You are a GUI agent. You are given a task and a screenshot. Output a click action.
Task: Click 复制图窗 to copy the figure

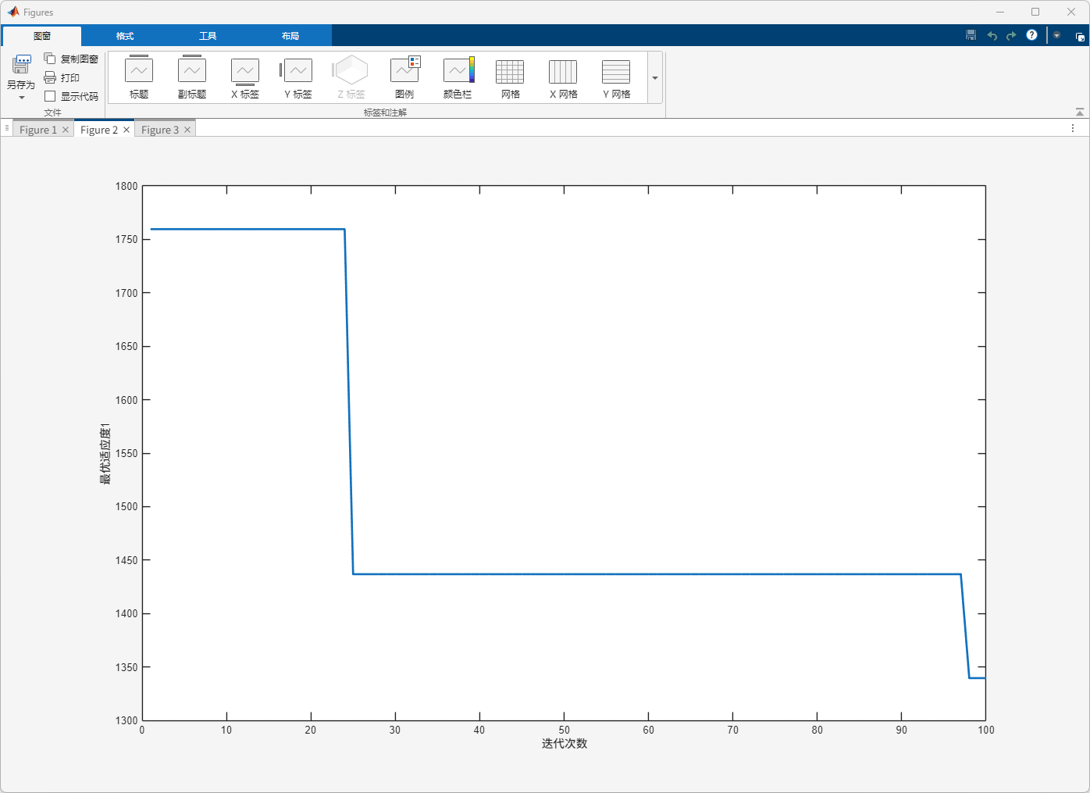(x=71, y=59)
